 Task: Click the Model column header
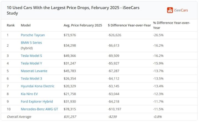[26, 25]
